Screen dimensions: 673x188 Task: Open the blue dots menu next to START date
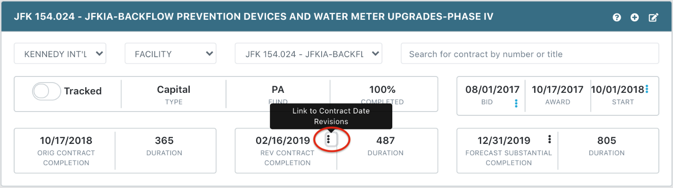[x=647, y=89]
